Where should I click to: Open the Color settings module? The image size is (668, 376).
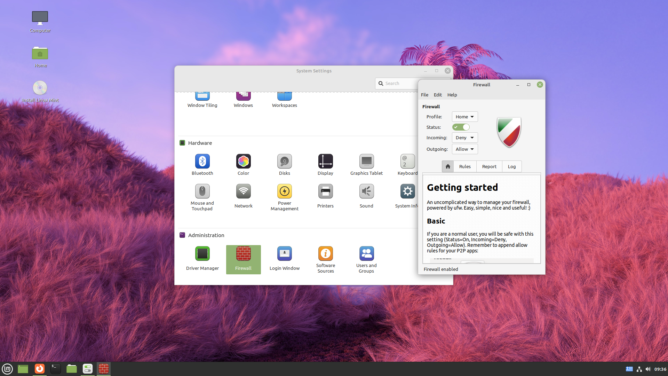(x=243, y=162)
